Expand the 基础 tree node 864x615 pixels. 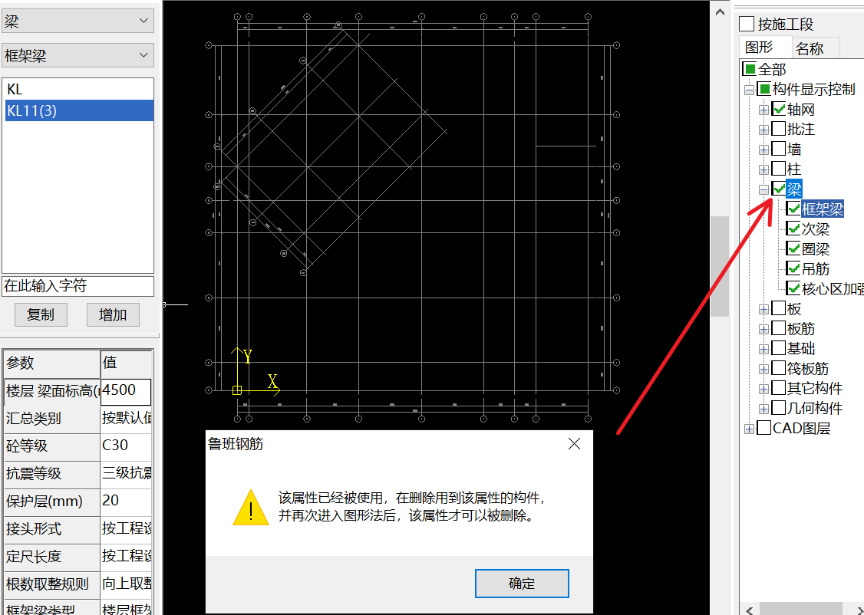pos(763,349)
